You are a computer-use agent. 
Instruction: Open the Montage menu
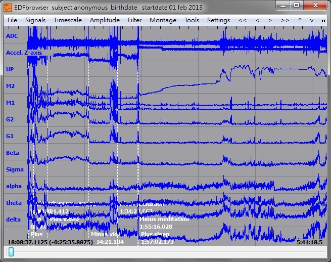coord(163,20)
